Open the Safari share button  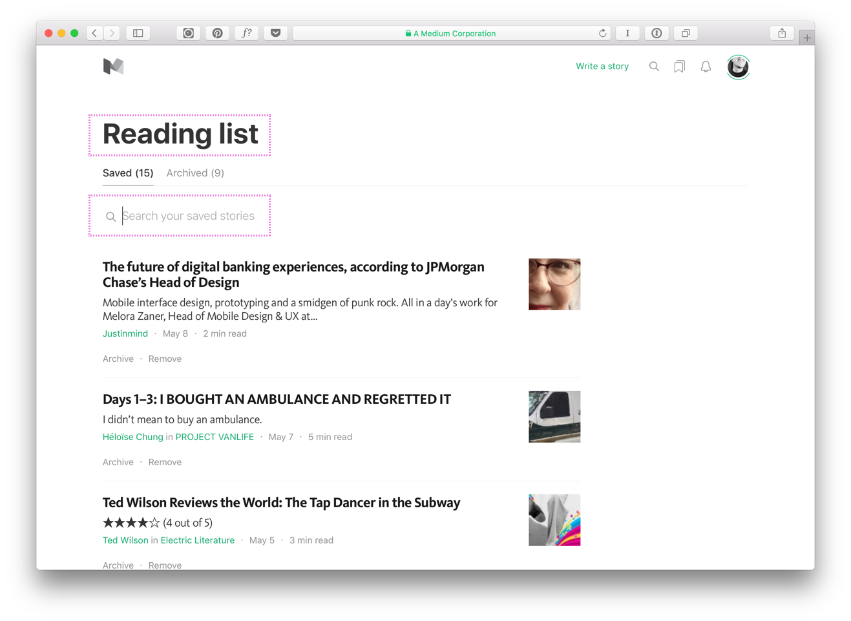coord(782,33)
